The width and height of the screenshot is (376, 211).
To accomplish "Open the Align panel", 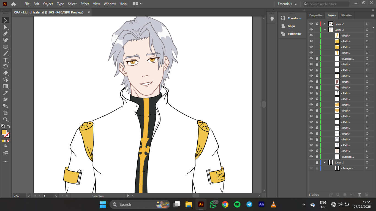I will [291, 26].
